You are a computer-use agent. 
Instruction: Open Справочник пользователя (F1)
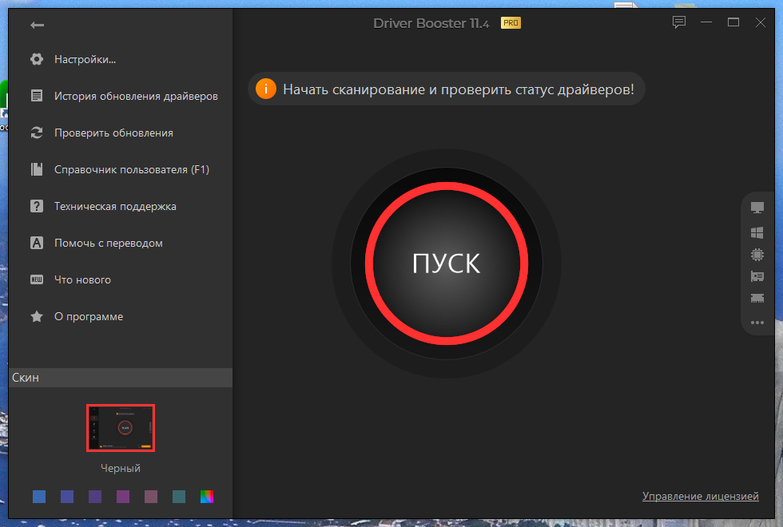(132, 169)
